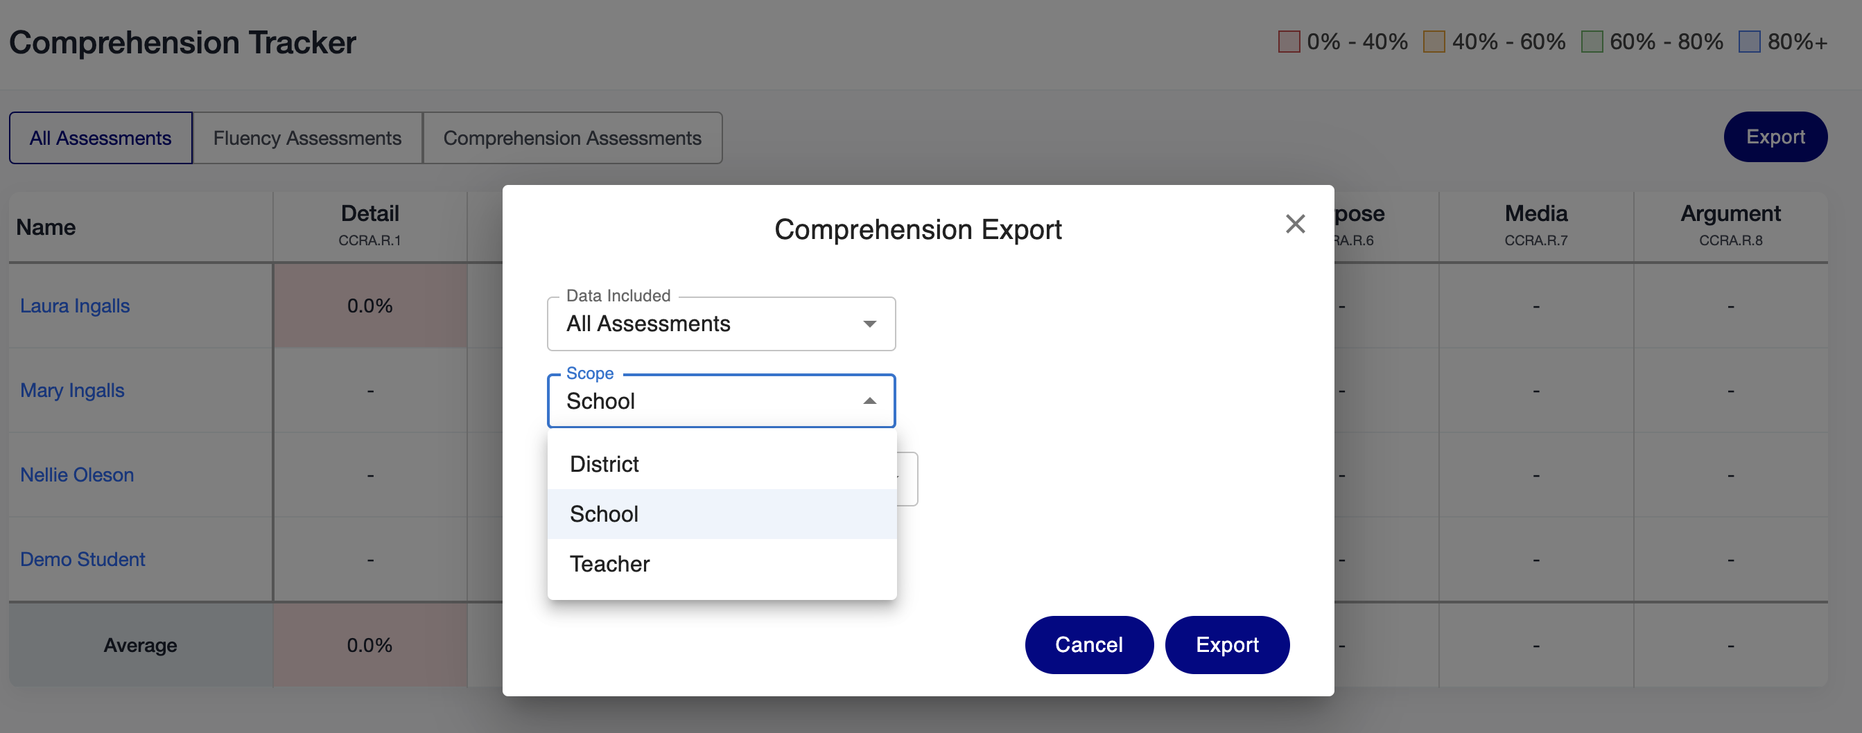Collapse the Scope dropdown arrow
Image resolution: width=1862 pixels, height=733 pixels.
pyautogui.click(x=869, y=402)
